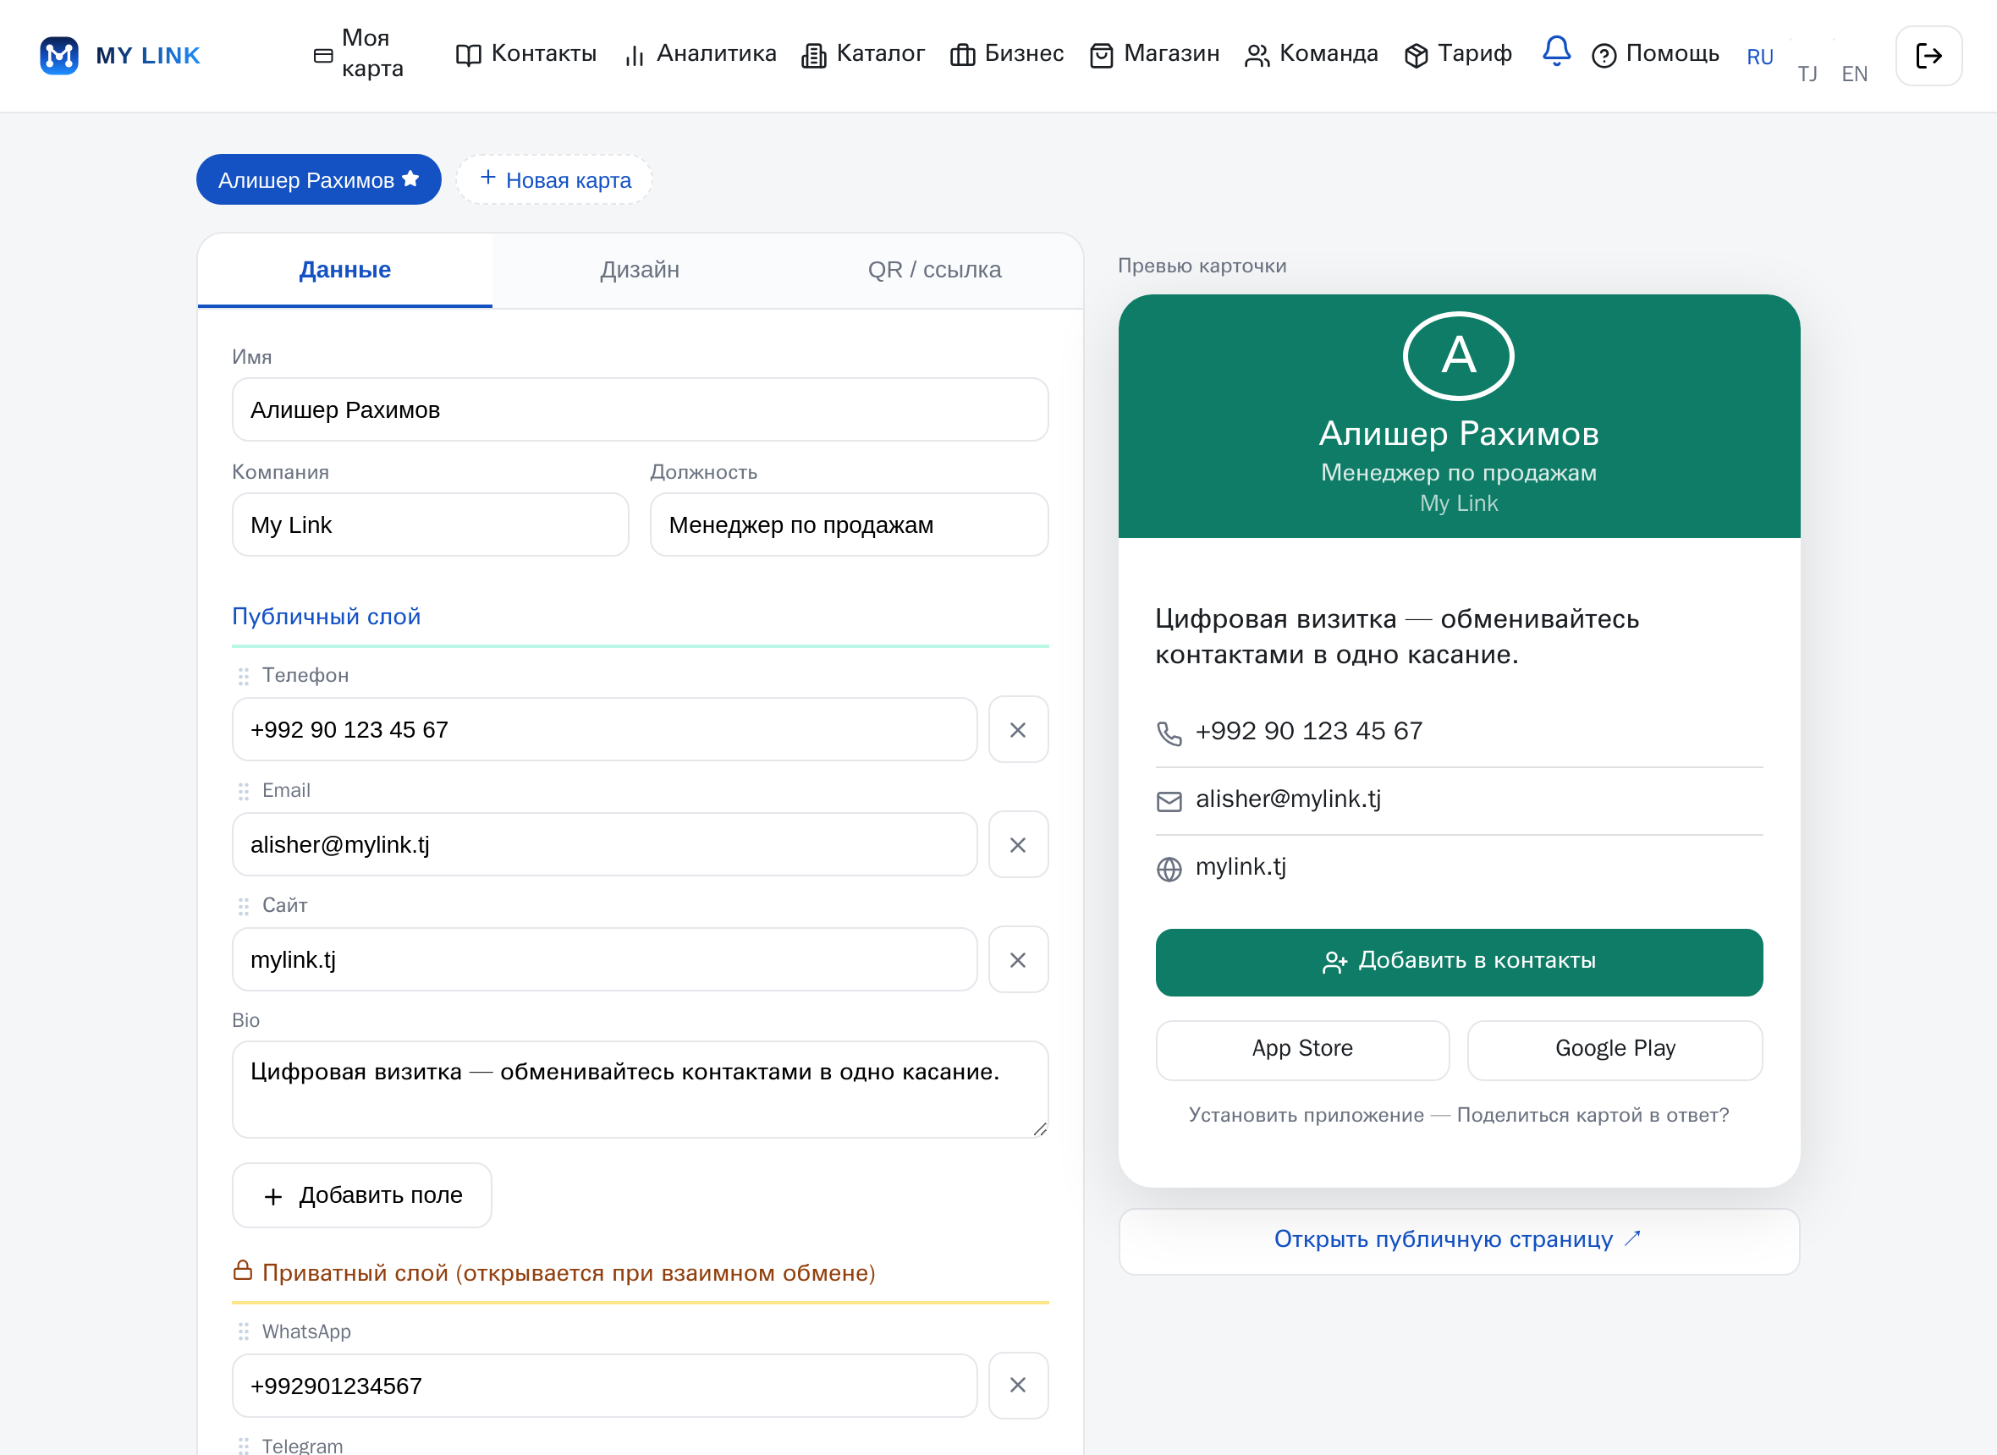Viewport: 1997px width, 1455px height.
Task: Click the logout icon button
Action: pyautogui.click(x=1928, y=56)
